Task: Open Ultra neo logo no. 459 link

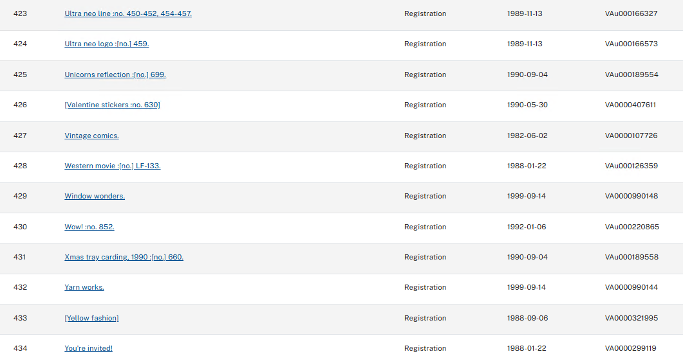Action: [x=107, y=44]
